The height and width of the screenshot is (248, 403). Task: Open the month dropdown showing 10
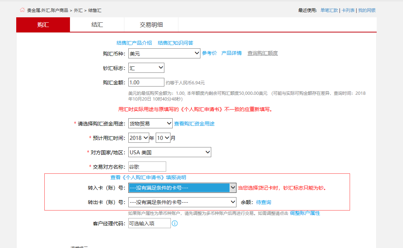coord(163,138)
